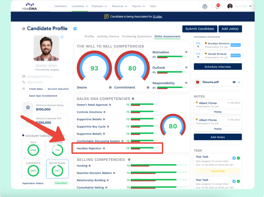
Task: Preview Resume.pdf with the eye icon
Action: [x=234, y=82]
